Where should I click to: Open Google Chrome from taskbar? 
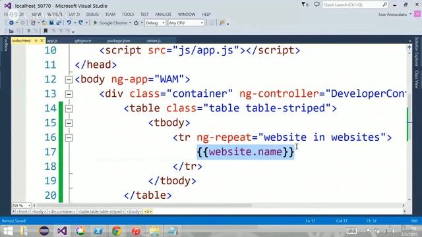click(x=117, y=231)
